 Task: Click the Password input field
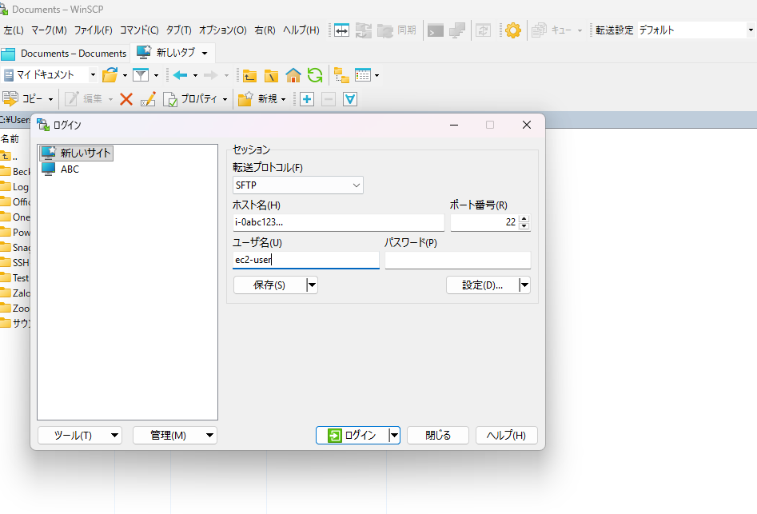pos(457,261)
